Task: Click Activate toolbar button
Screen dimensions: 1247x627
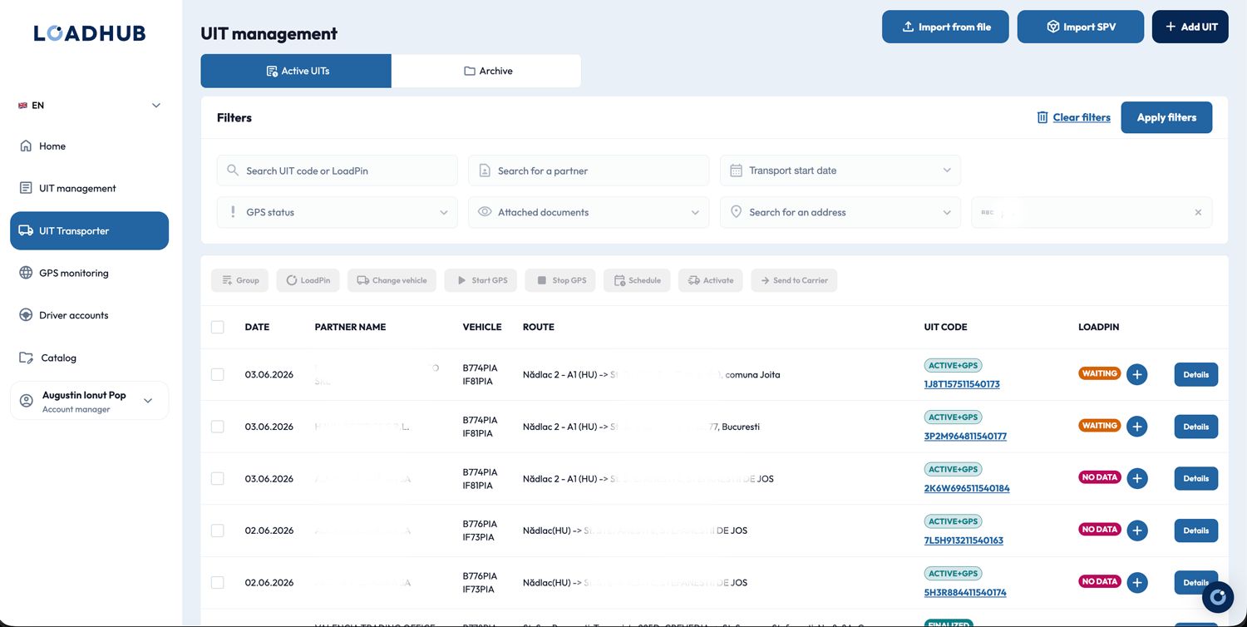Action: point(711,280)
